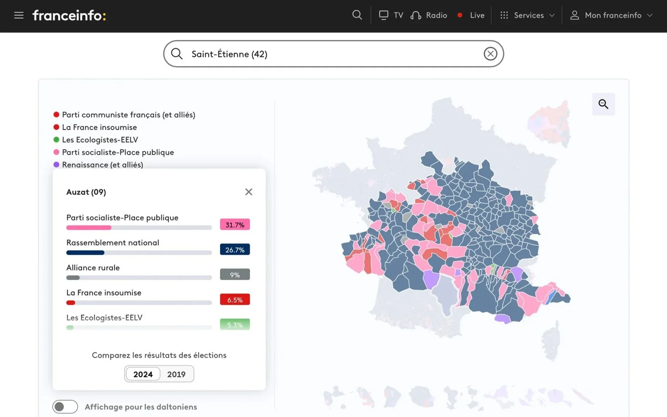Click the map zoom magnifier button

[x=603, y=104]
